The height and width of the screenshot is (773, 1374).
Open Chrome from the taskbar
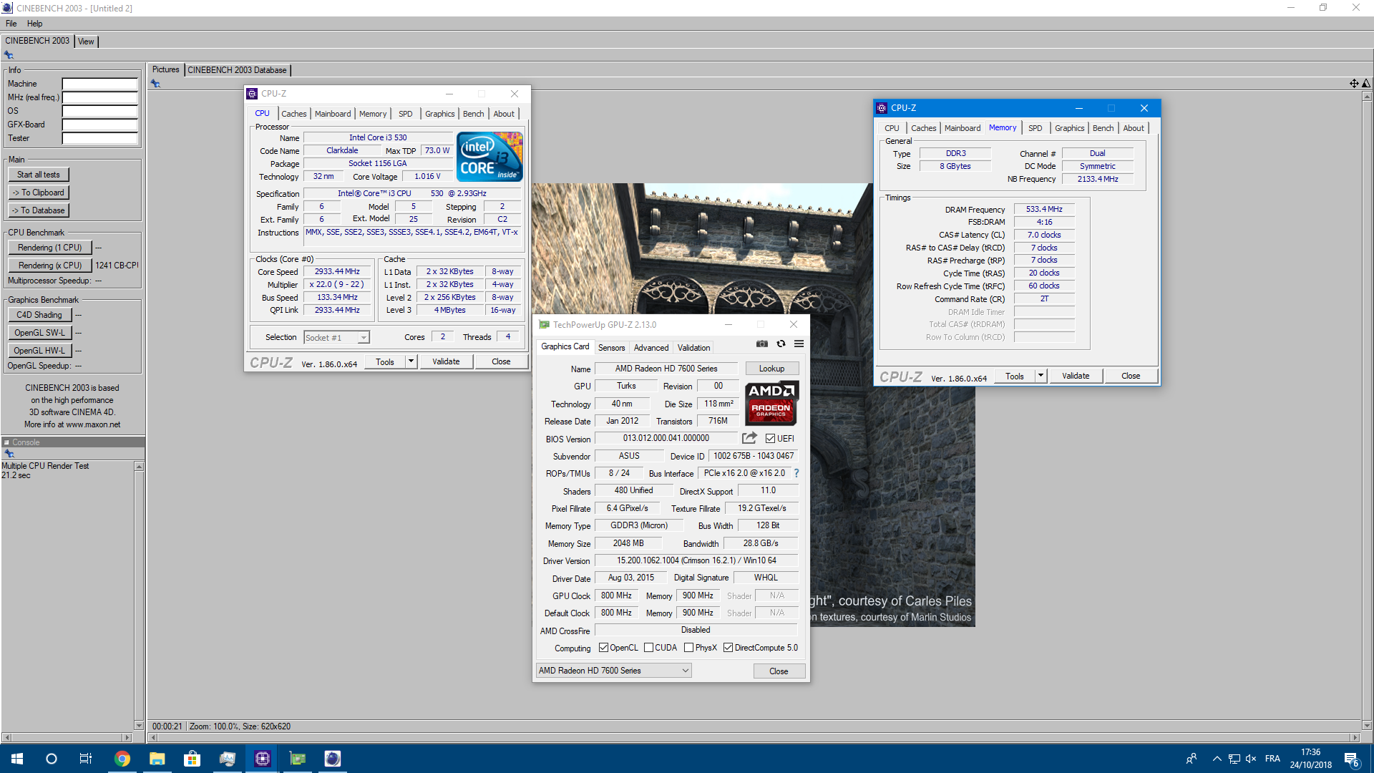(x=122, y=759)
